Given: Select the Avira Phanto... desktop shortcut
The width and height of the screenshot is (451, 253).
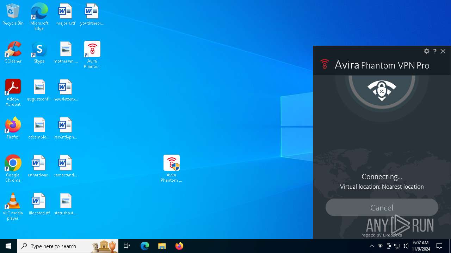Looking at the screenshot, I should tap(92, 55).
